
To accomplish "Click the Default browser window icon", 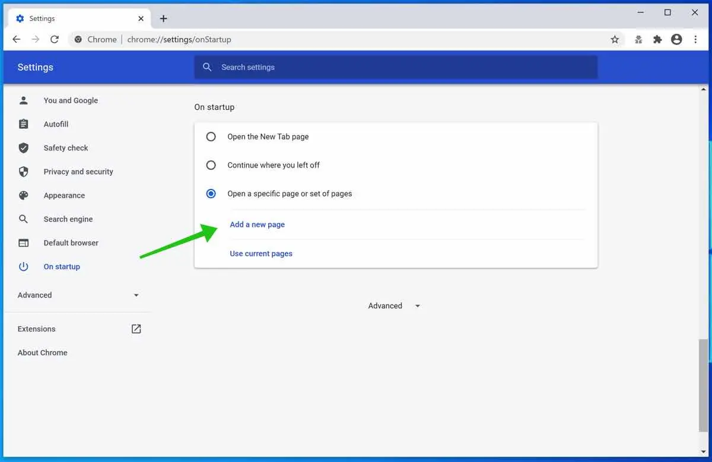I will click(x=24, y=243).
